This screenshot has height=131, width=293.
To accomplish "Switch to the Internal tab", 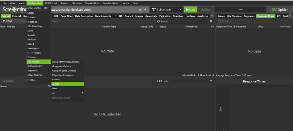I will coord(6,16).
